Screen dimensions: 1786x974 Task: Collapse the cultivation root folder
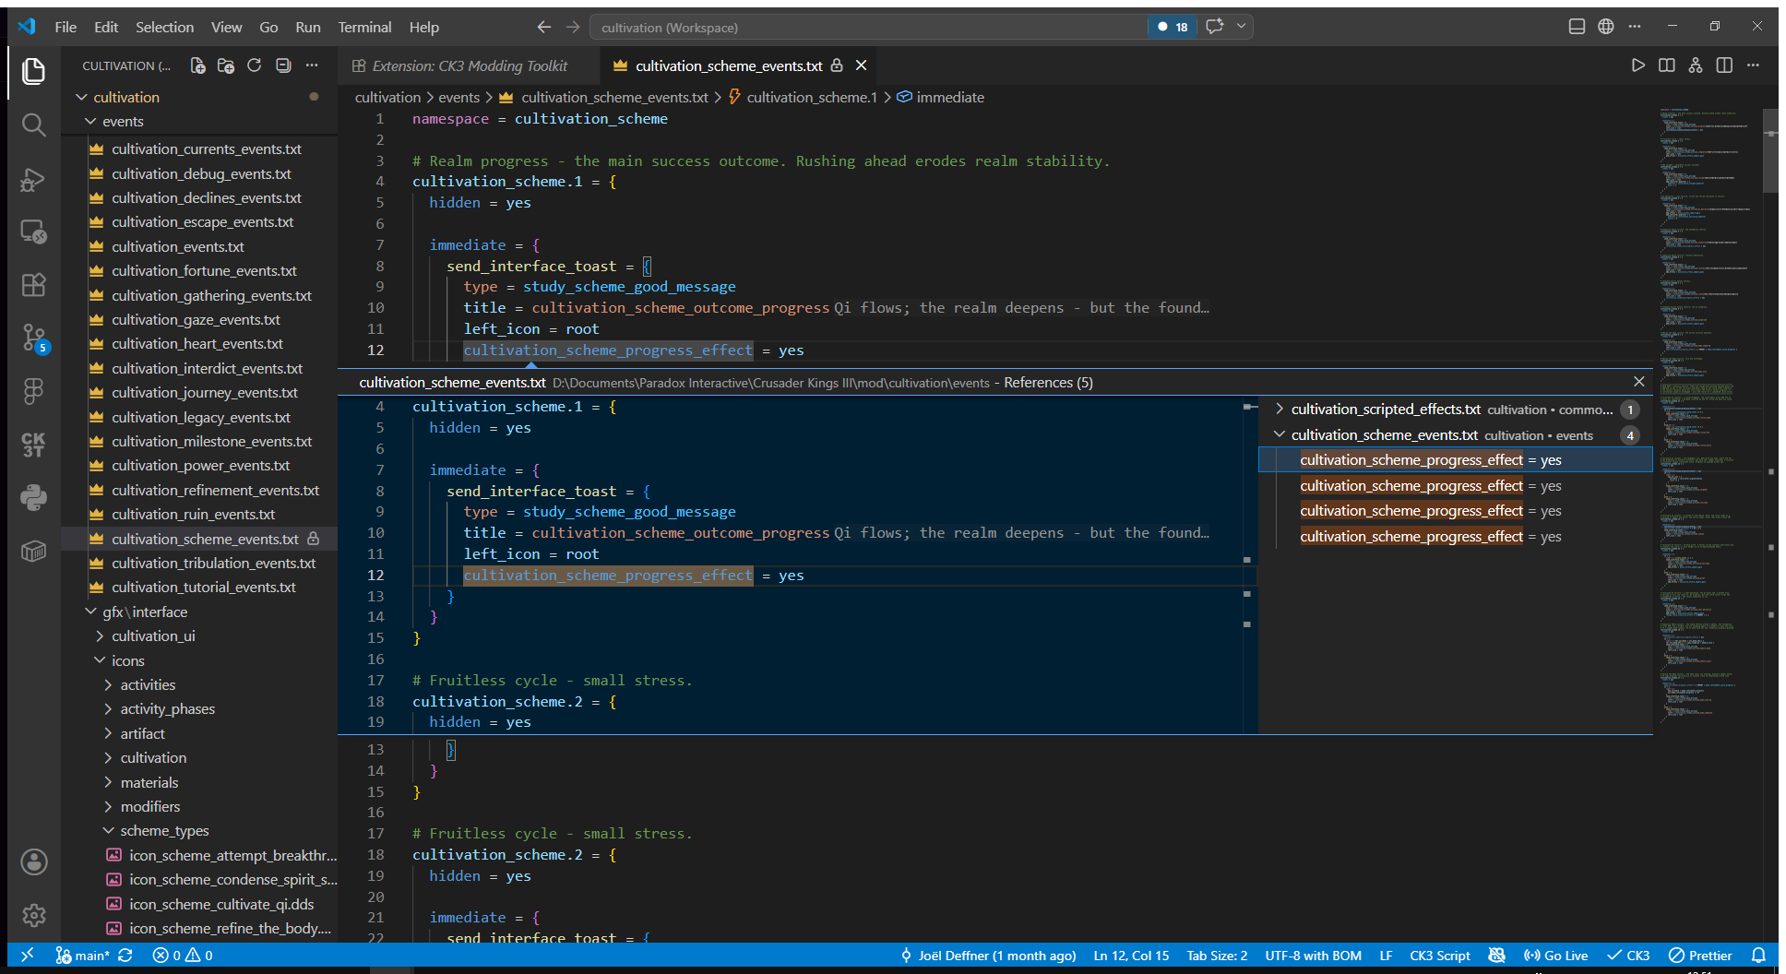click(81, 97)
